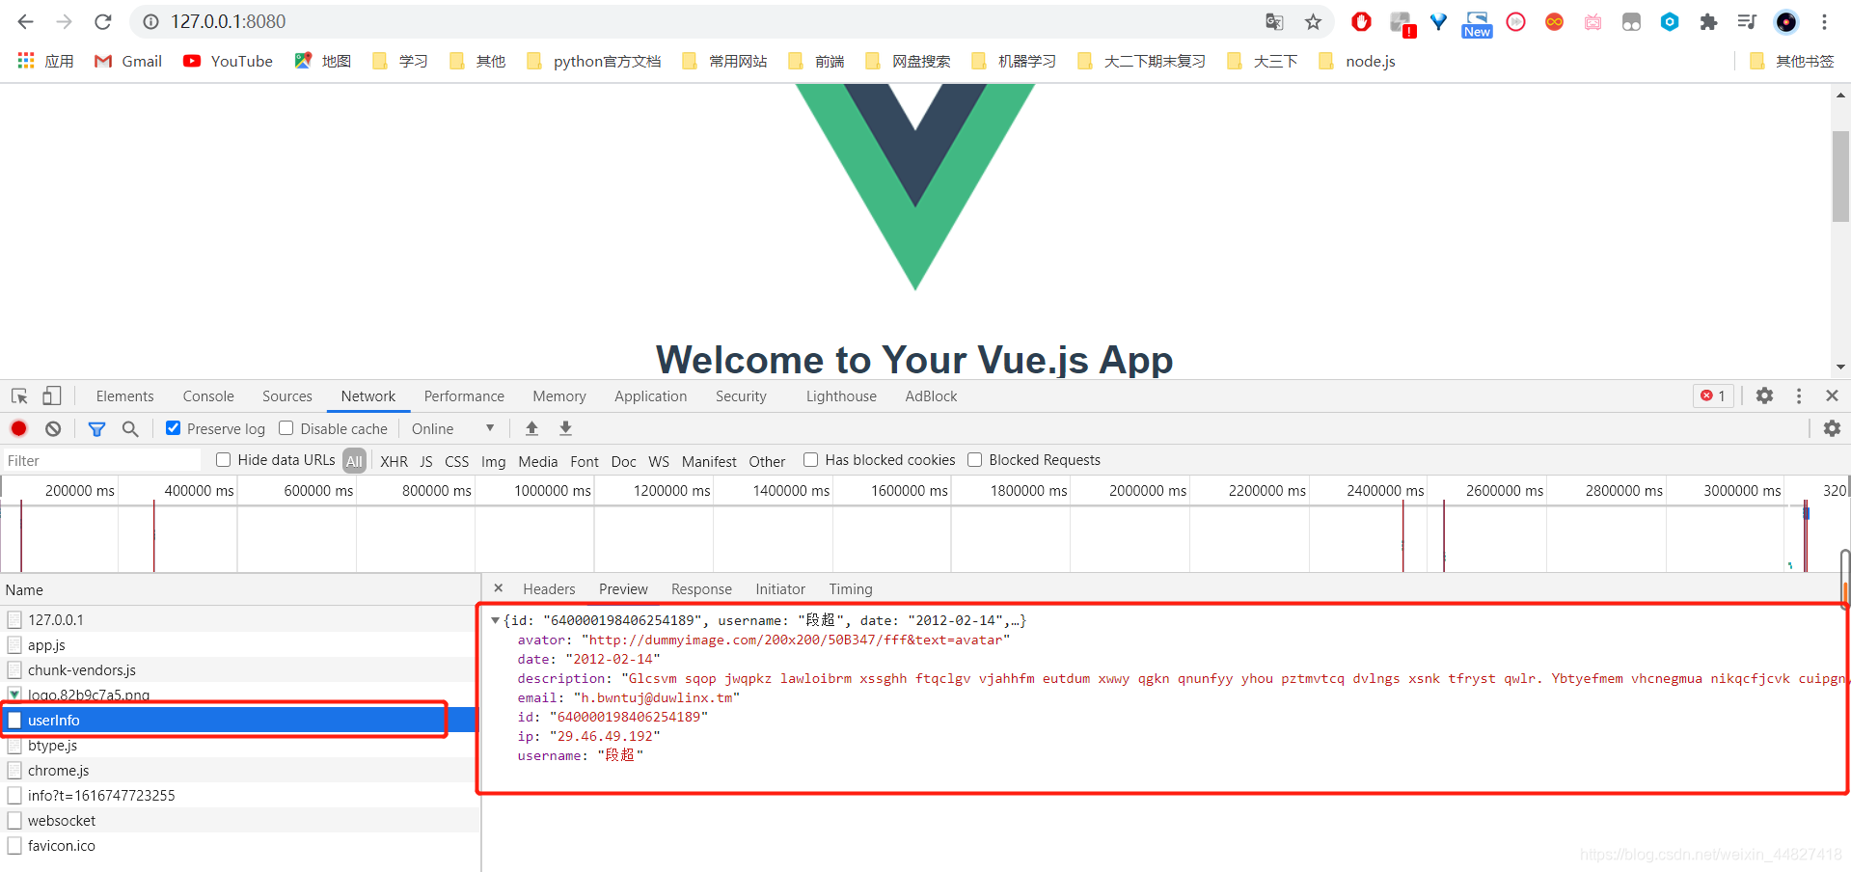Screen dimensions: 1851x872
Task: Switch to the Sources tab
Action: click(287, 395)
